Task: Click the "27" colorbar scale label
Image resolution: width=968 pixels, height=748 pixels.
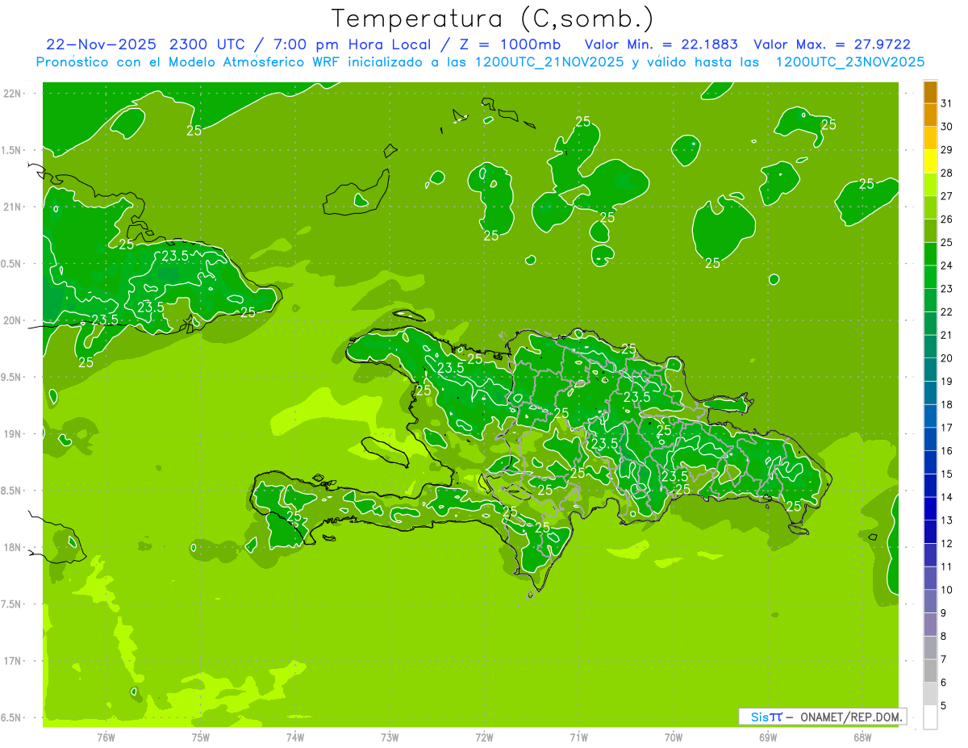Action: tap(947, 196)
